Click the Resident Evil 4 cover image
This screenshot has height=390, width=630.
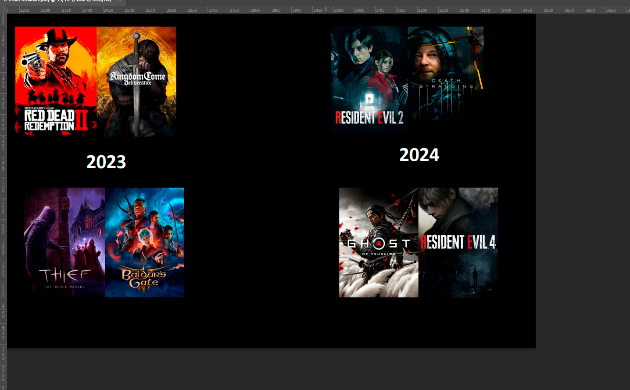pyautogui.click(x=458, y=242)
